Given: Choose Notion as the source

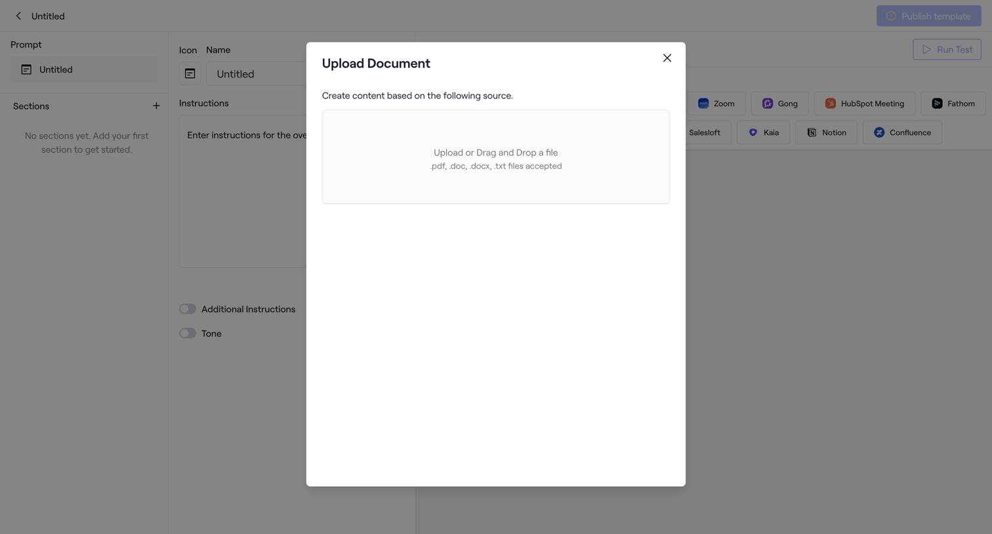Looking at the screenshot, I should (826, 133).
